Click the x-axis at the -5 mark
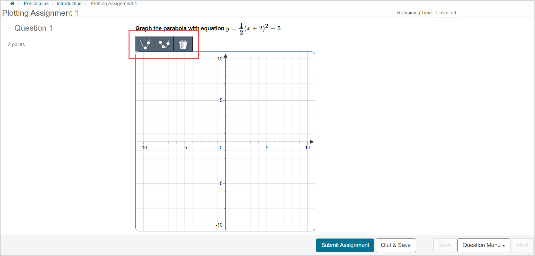 pyautogui.click(x=185, y=142)
